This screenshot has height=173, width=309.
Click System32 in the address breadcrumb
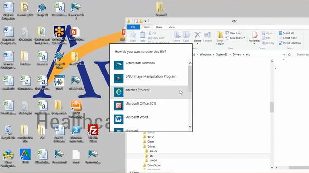[222, 54]
